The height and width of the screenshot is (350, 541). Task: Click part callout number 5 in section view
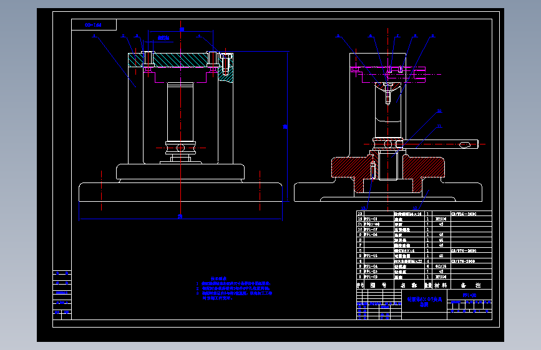(x=338, y=36)
